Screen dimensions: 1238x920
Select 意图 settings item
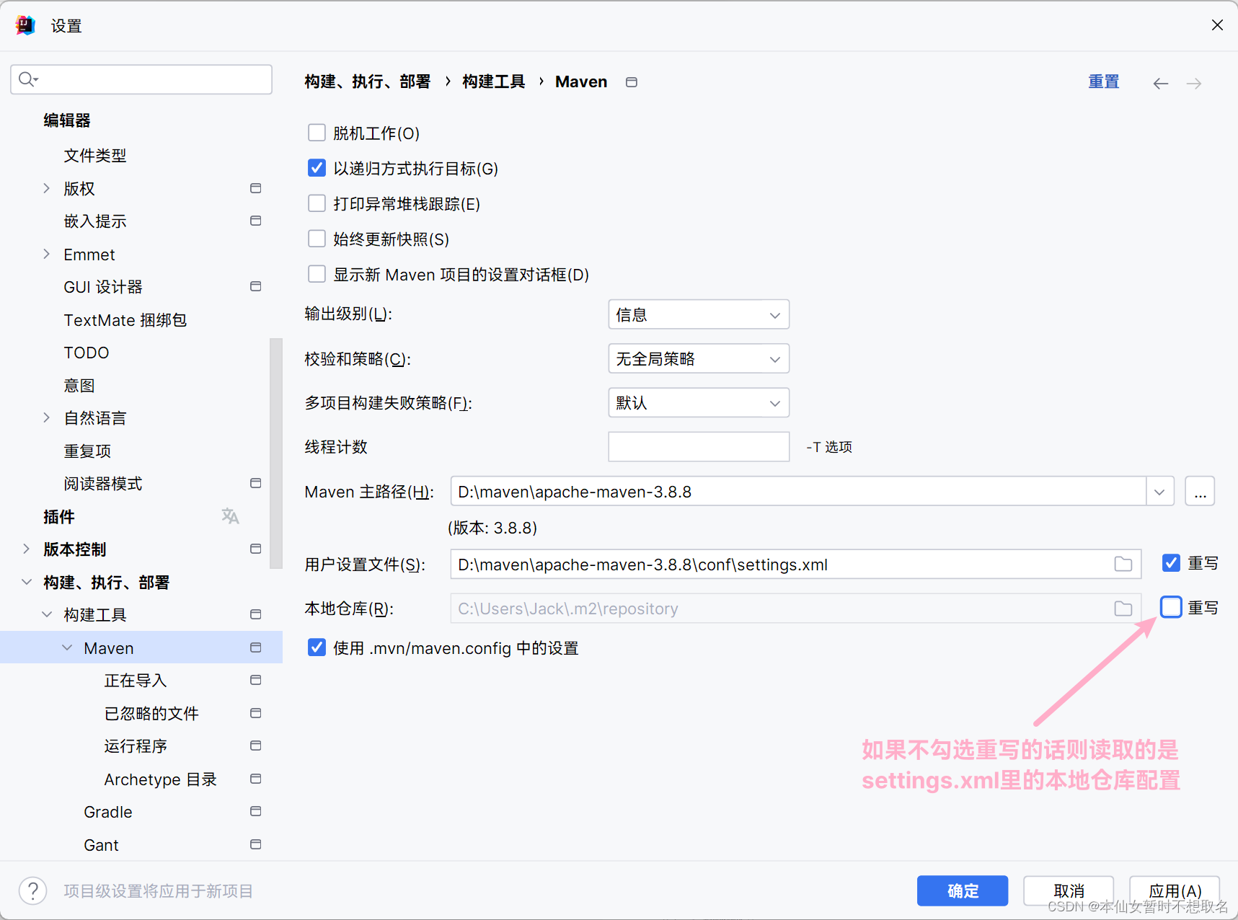pyautogui.click(x=79, y=385)
